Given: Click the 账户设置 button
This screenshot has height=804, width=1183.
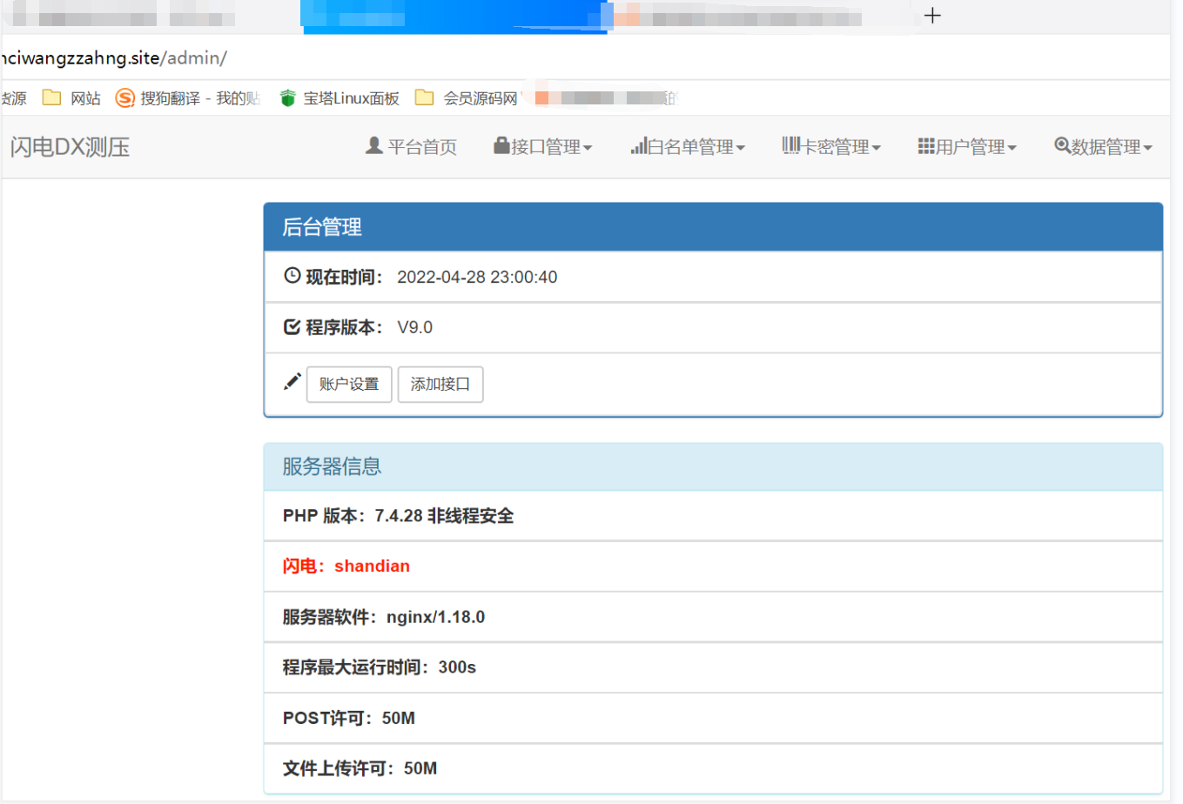Looking at the screenshot, I should point(349,384).
